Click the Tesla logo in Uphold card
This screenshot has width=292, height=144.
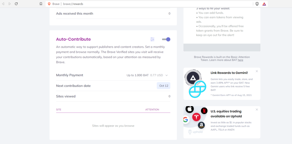196,117
